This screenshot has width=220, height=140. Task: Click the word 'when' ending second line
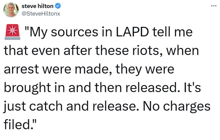(182, 50)
